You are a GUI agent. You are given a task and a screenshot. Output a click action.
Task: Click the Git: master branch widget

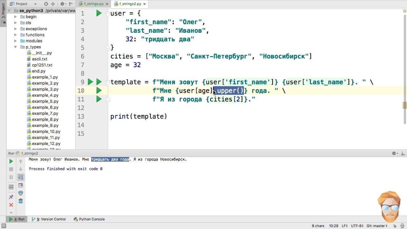(x=377, y=226)
